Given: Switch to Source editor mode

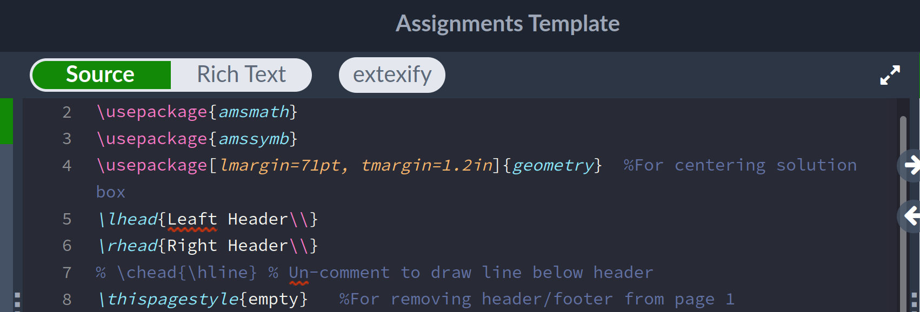Looking at the screenshot, I should click(x=101, y=74).
